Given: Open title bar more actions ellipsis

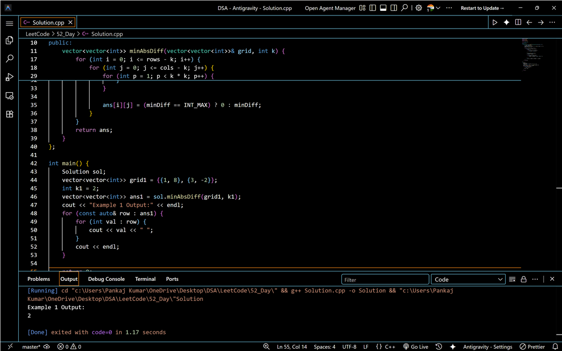Looking at the screenshot, I should point(449,8).
